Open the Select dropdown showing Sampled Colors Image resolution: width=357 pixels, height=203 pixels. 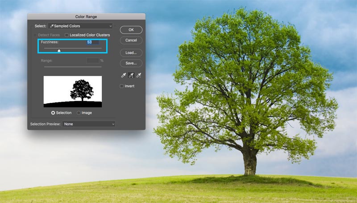click(80, 26)
